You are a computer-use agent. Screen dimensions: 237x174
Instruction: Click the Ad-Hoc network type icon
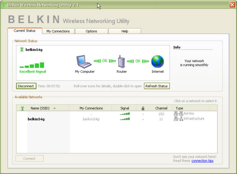(x=178, y=114)
